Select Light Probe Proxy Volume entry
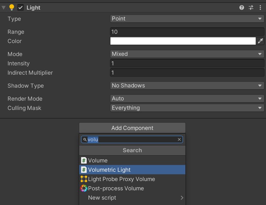266x205 pixels. (x=132, y=179)
